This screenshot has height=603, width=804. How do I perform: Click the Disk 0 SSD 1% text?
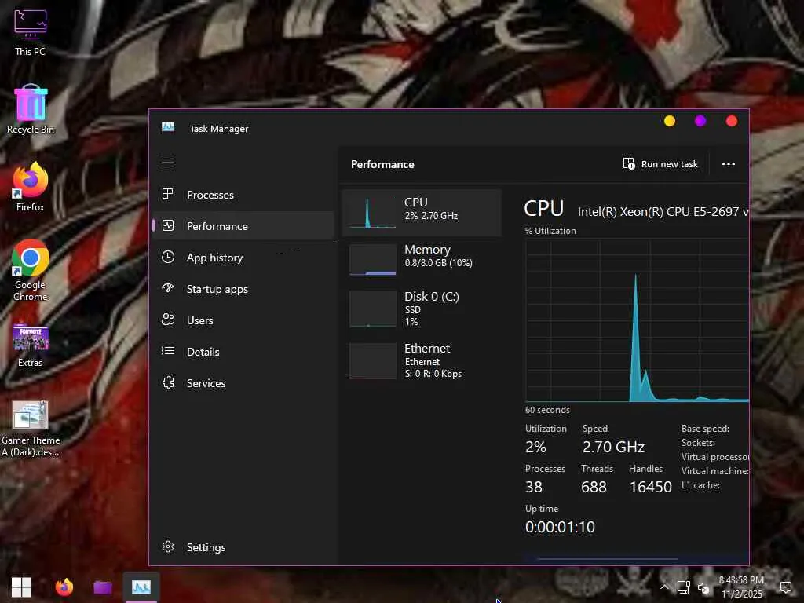(x=412, y=316)
